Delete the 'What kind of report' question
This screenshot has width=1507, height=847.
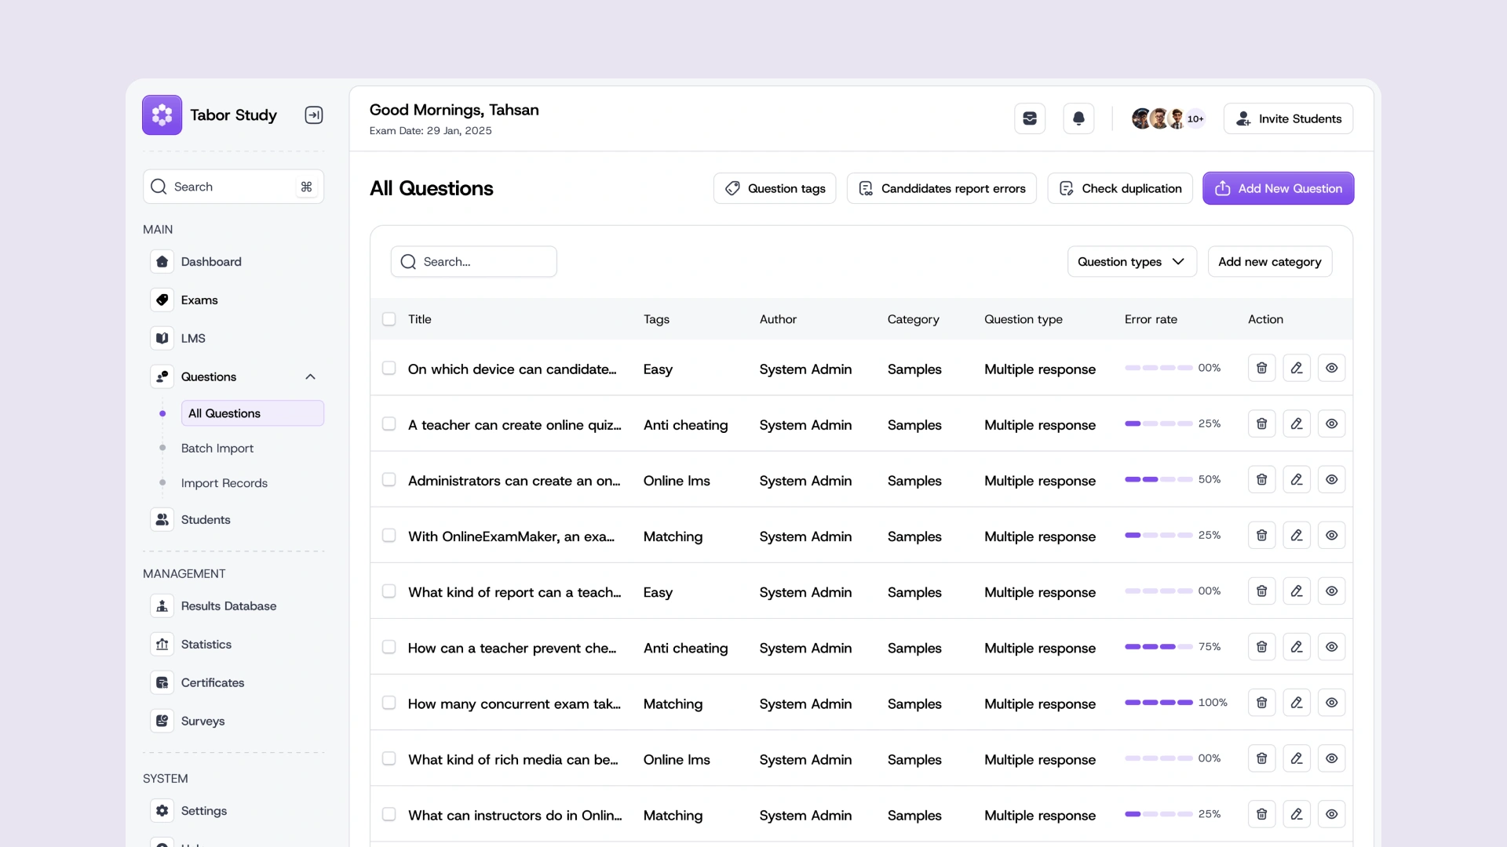click(1261, 591)
